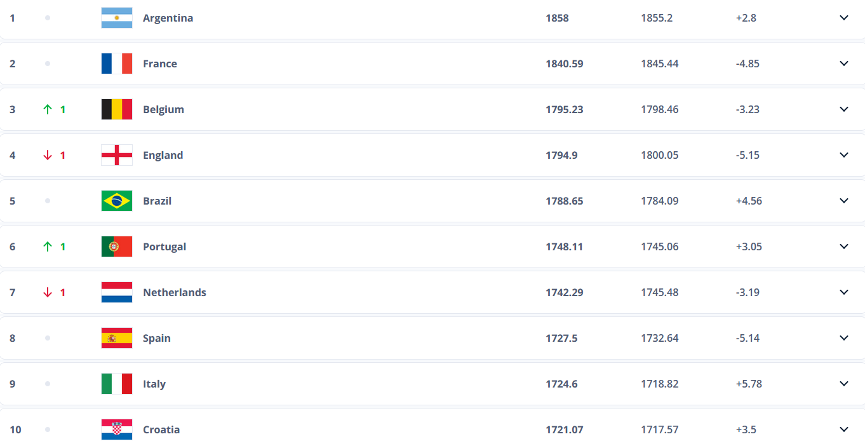Click the Portugal flag icon
Screen dimensions: 865x446
117,247
